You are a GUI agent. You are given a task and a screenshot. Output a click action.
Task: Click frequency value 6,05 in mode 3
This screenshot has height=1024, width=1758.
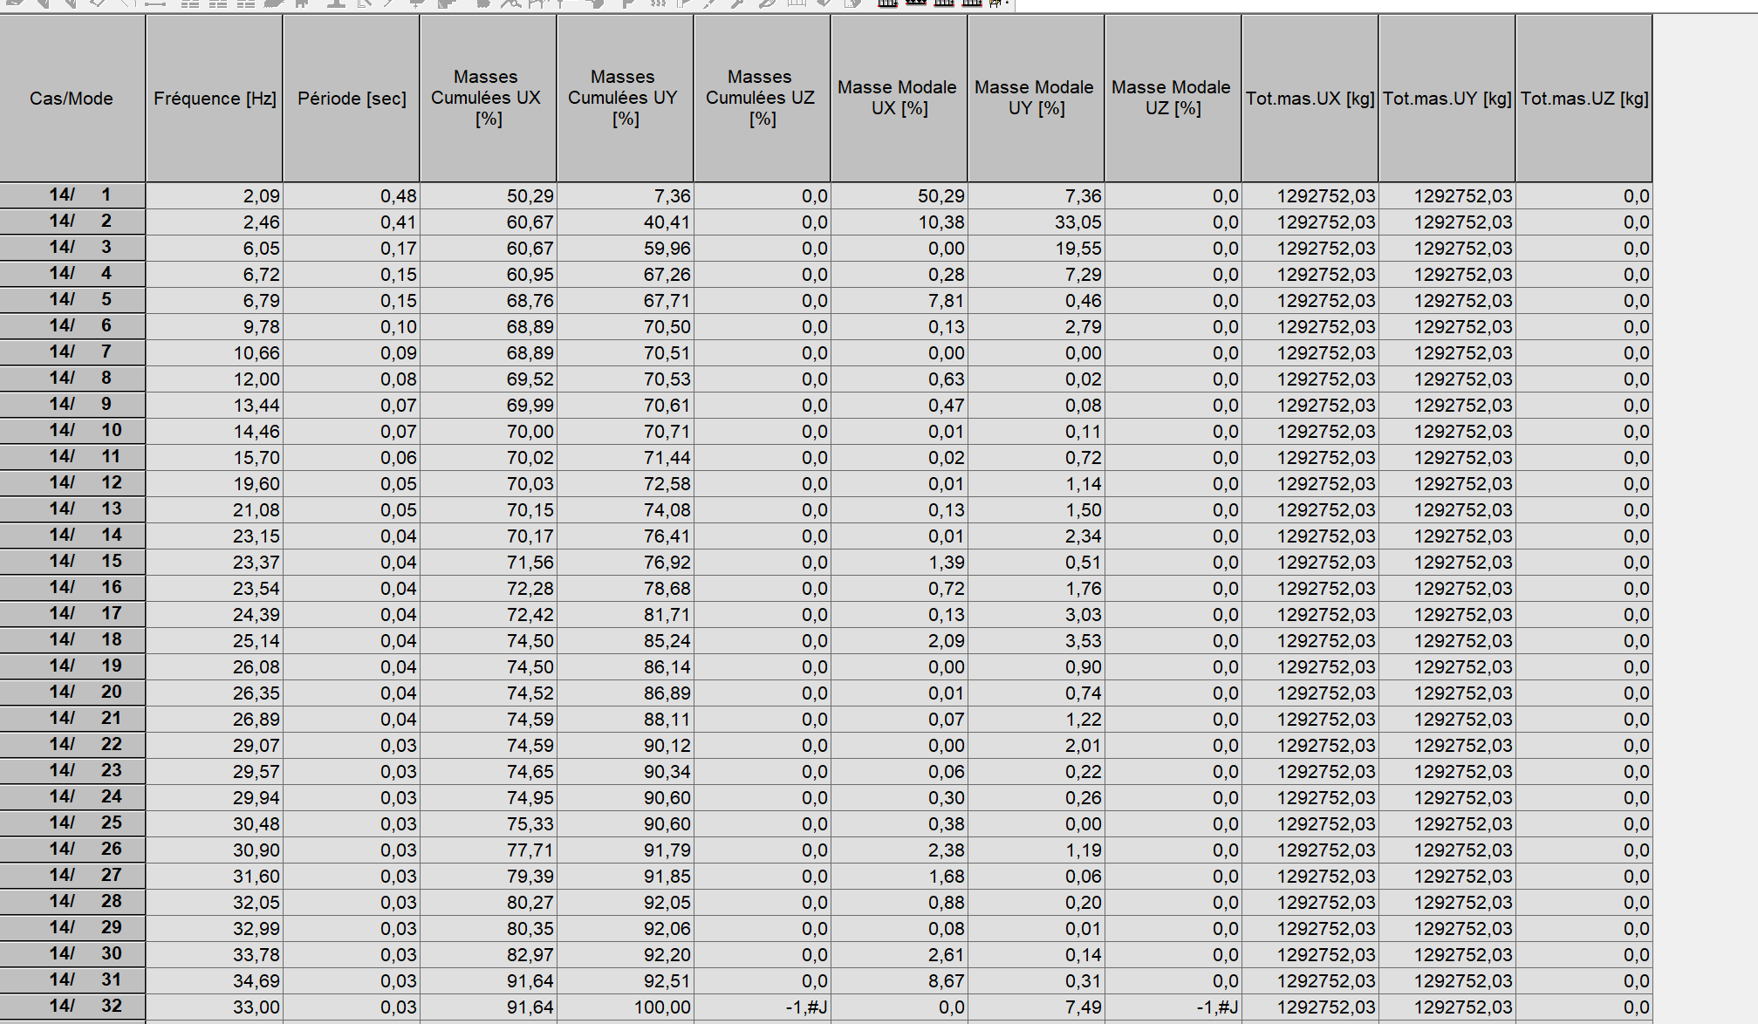215,249
